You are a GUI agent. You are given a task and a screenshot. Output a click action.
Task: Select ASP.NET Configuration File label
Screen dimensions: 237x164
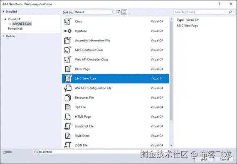pos(93,88)
